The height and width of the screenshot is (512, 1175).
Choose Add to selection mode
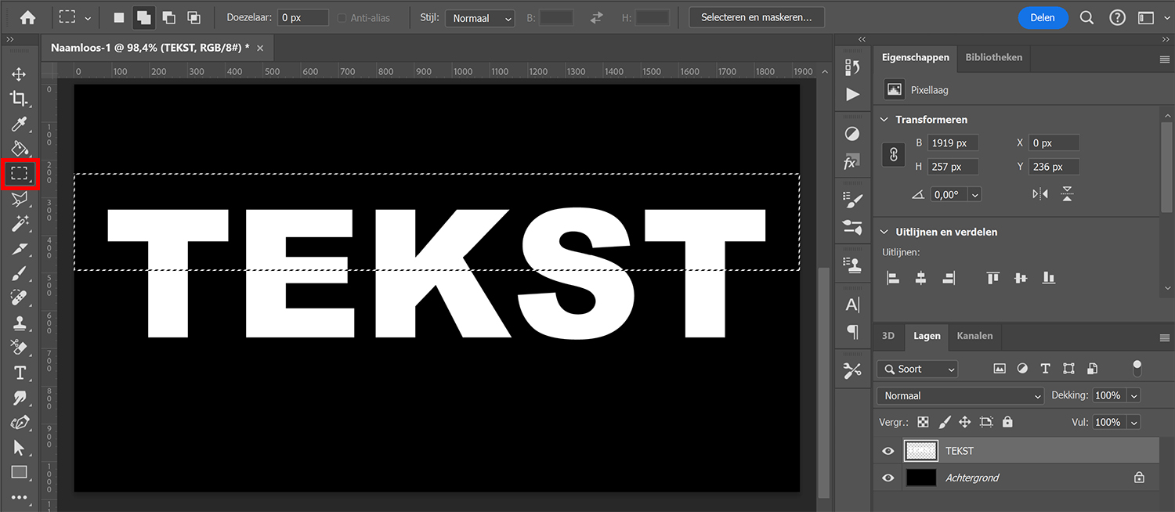[143, 17]
